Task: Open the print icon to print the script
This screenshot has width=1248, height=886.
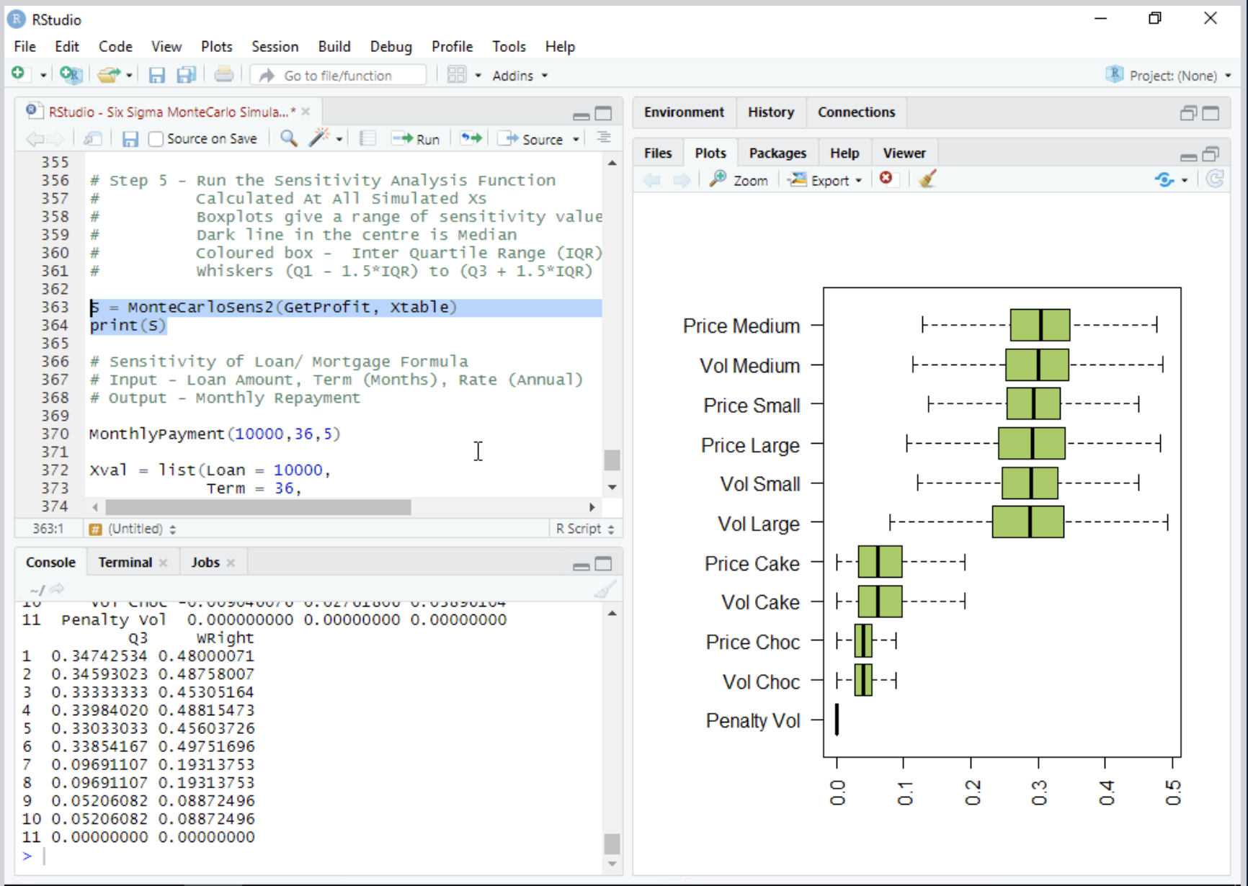Action: pos(223,74)
